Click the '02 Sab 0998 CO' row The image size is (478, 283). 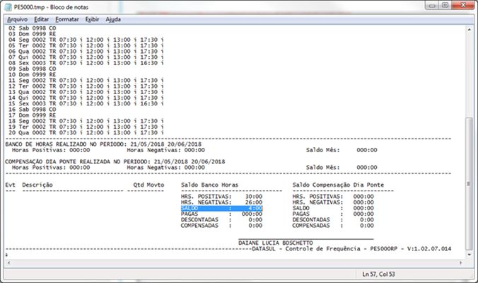coord(32,28)
